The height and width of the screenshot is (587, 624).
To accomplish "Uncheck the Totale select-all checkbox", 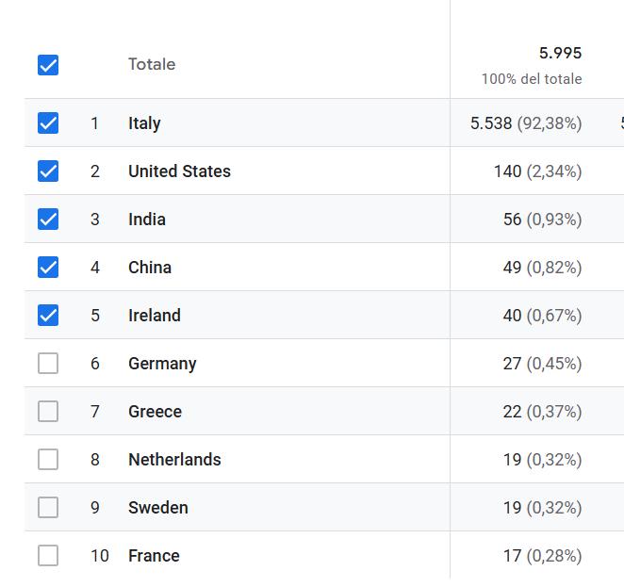I will pyautogui.click(x=48, y=65).
